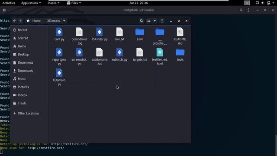
Task: Open view options dropdown arrow in Files
Action: pyautogui.click(x=155, y=21)
